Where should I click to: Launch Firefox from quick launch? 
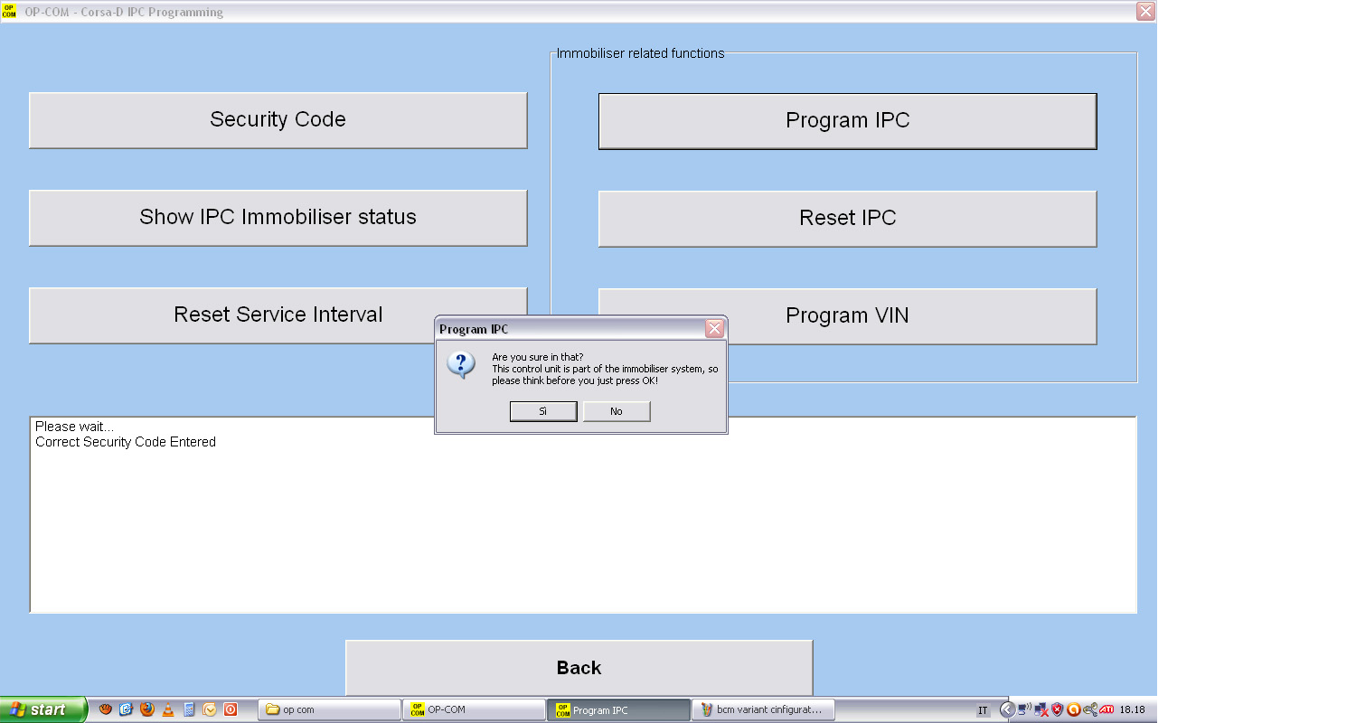coord(147,709)
